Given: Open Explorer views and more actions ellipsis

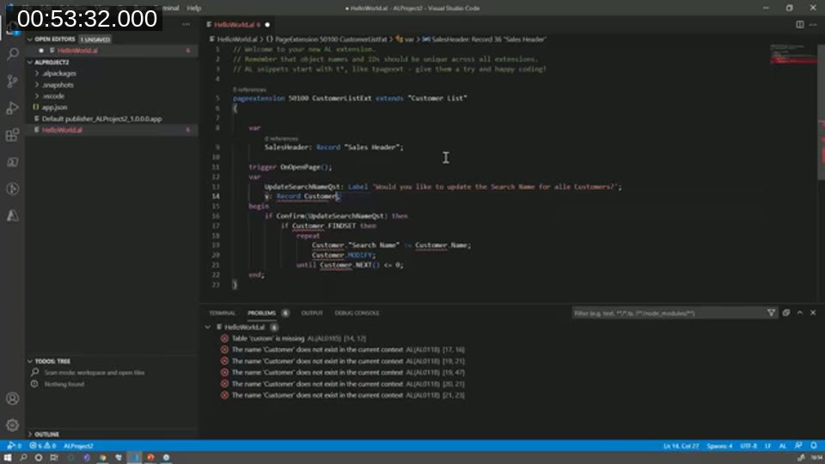Looking at the screenshot, I should pos(186,25).
